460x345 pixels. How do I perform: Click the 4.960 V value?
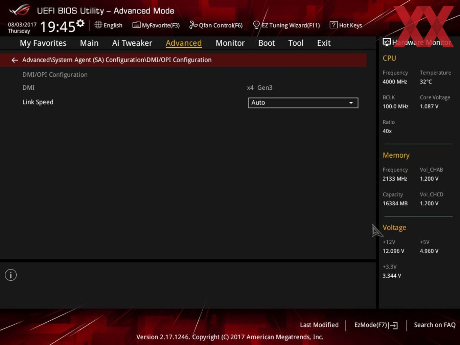coord(429,251)
